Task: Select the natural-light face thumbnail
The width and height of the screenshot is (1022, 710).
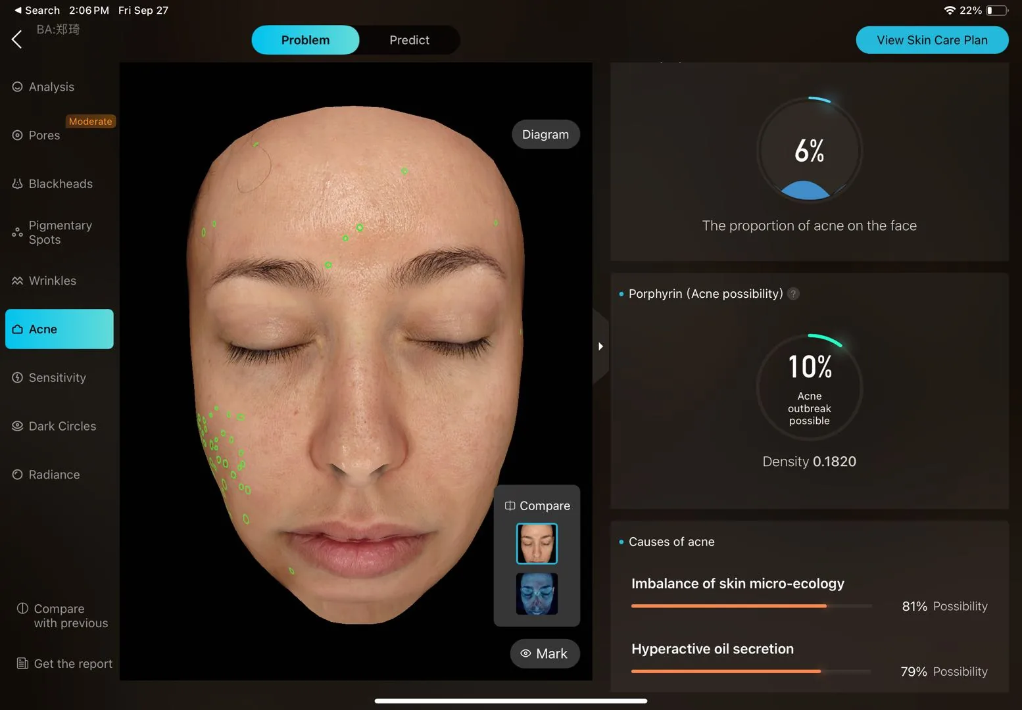Action: point(537,544)
